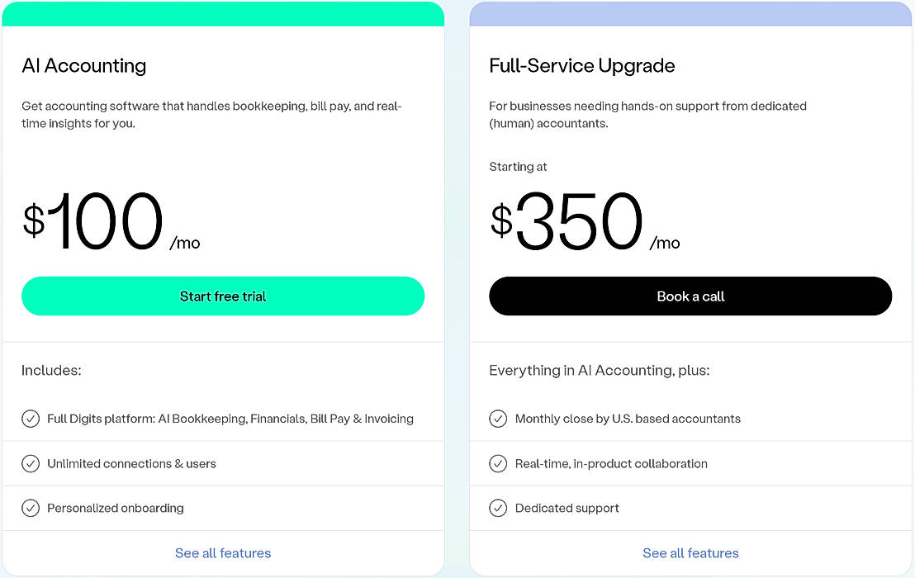Screen dimensions: 915x578
Task: Open See all features under Full-Service Upgrade
Action: 690,553
